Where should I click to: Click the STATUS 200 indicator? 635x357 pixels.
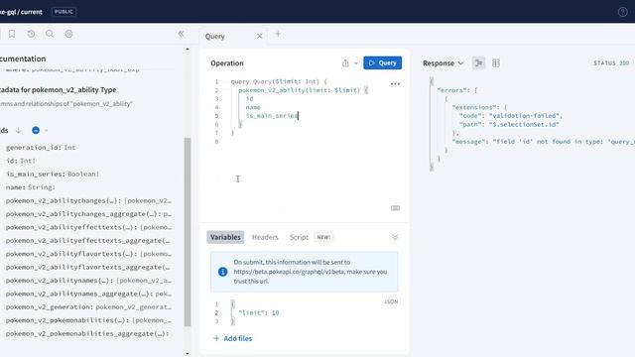611,63
